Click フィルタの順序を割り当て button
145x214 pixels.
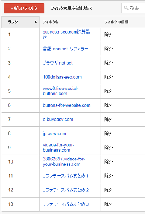pyautogui.click(x=72, y=8)
